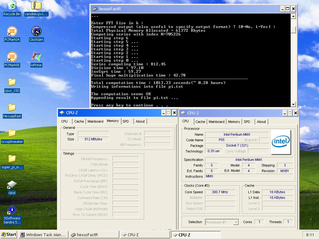Click the Package field Socket 7 (321)
The height and width of the screenshot is (239, 319).
(237, 145)
